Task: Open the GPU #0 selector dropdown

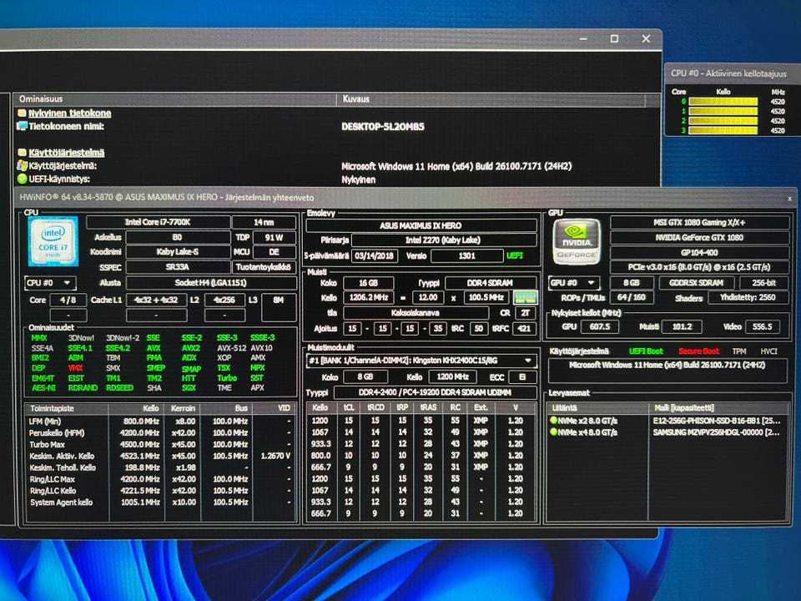Action: pyautogui.click(x=574, y=283)
